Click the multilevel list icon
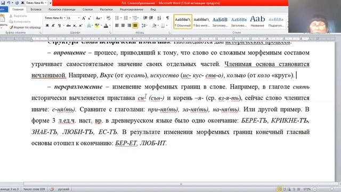Screen dimensions: 341x192 point(135,18)
